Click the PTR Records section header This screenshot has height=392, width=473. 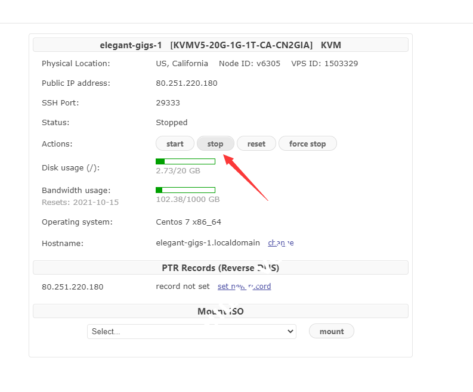221,267
